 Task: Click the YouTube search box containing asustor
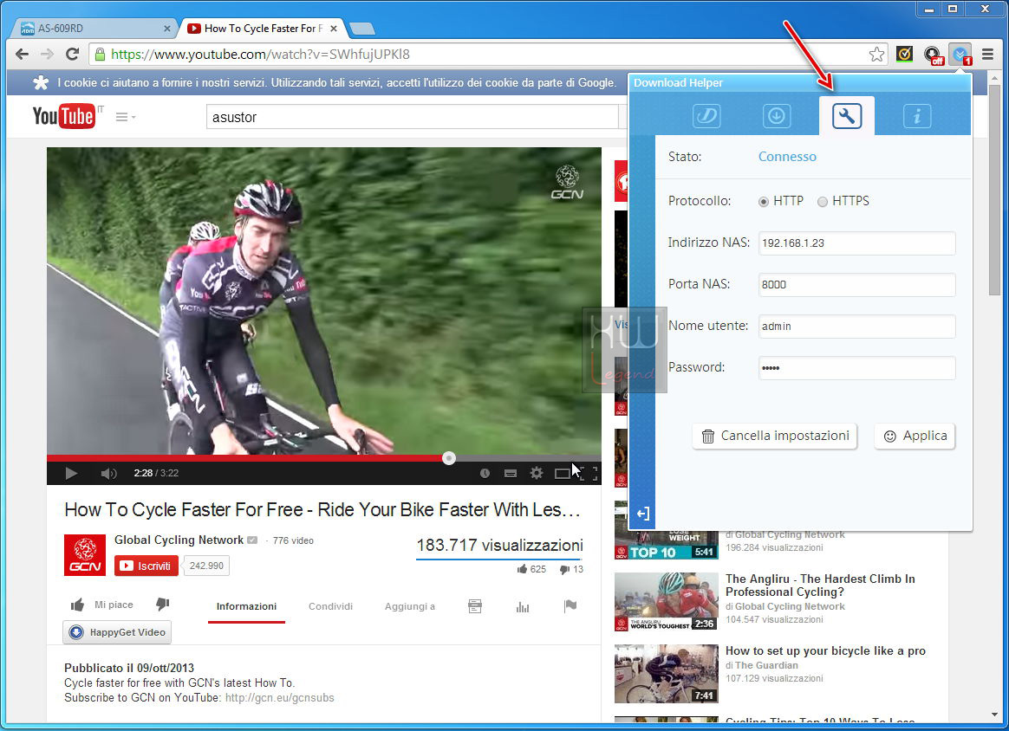point(412,117)
